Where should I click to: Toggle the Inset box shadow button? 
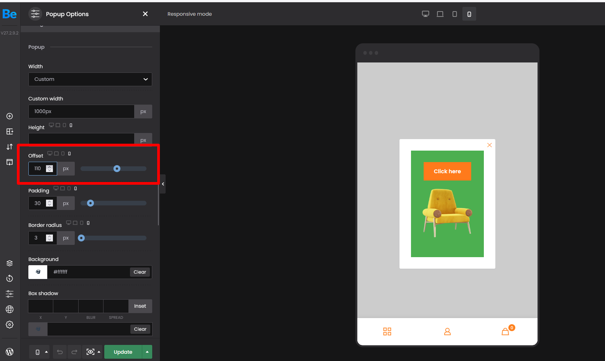[140, 306]
